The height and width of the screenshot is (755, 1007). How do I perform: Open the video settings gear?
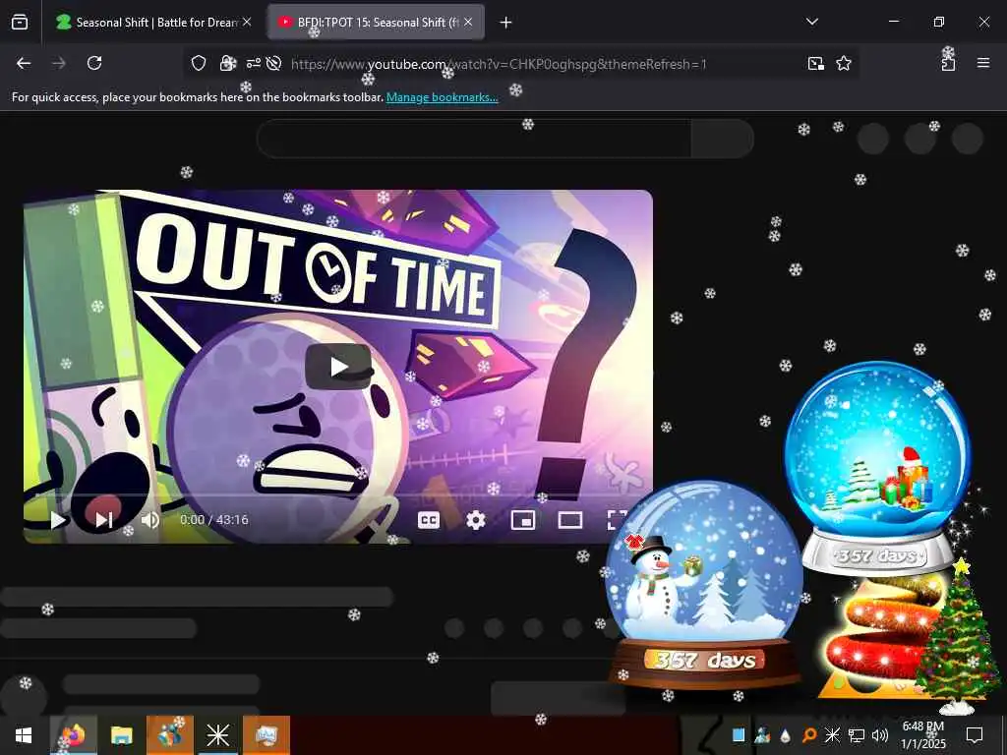475,520
